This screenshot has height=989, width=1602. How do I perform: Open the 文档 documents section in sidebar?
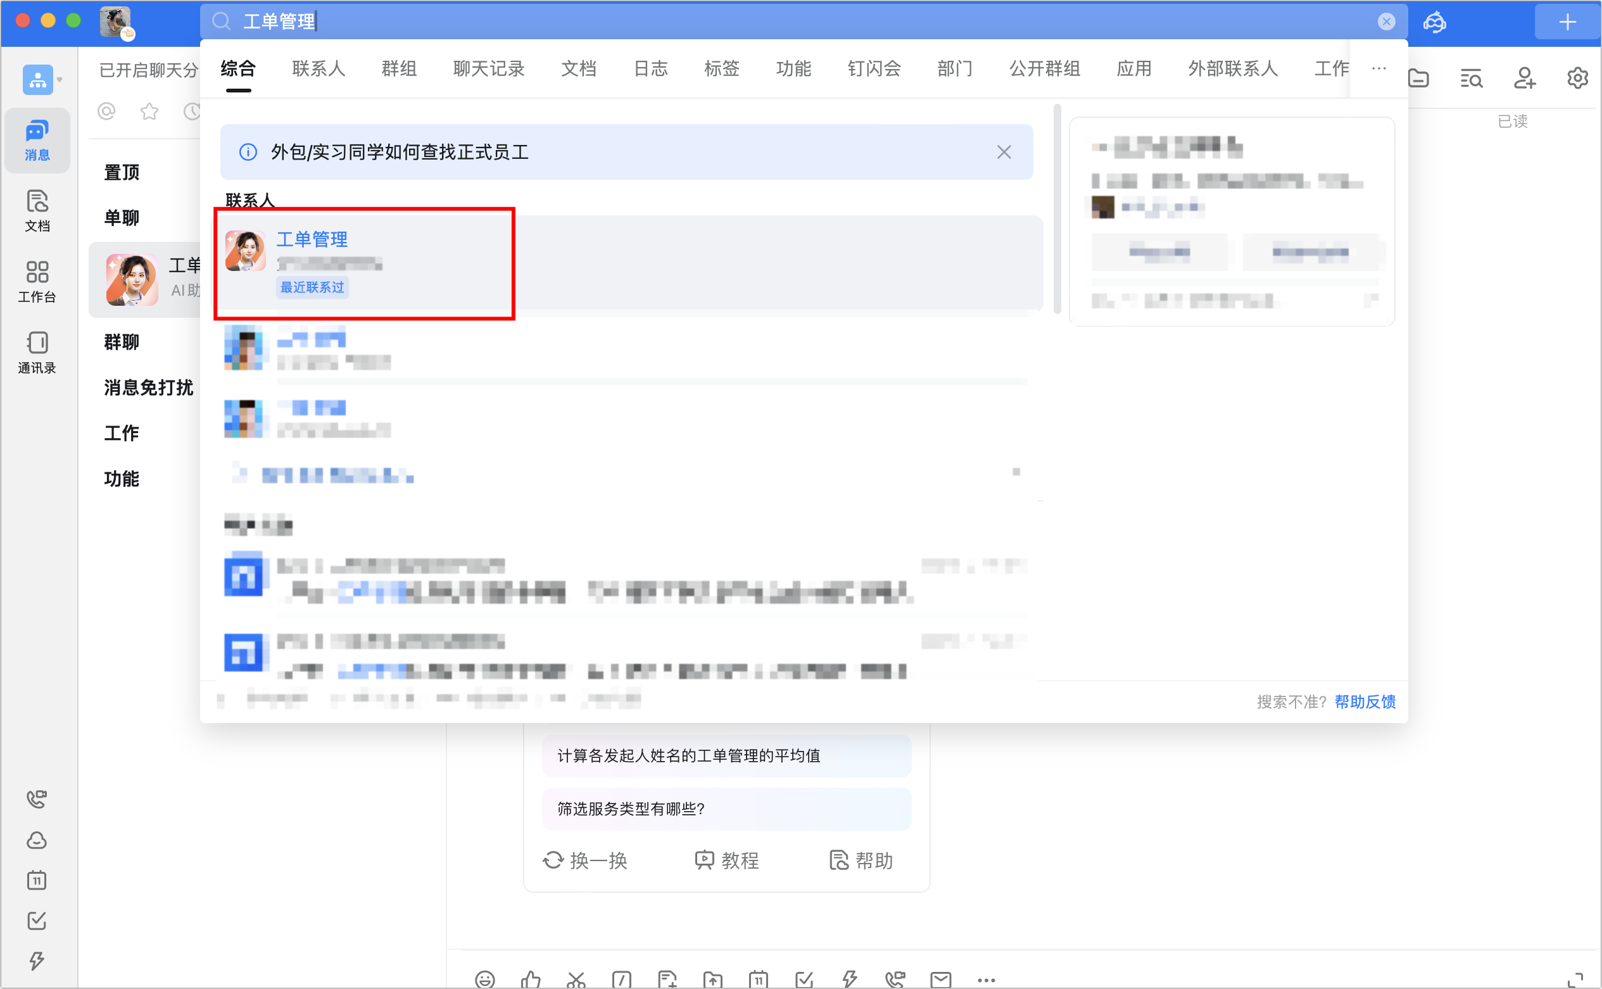[x=37, y=211]
